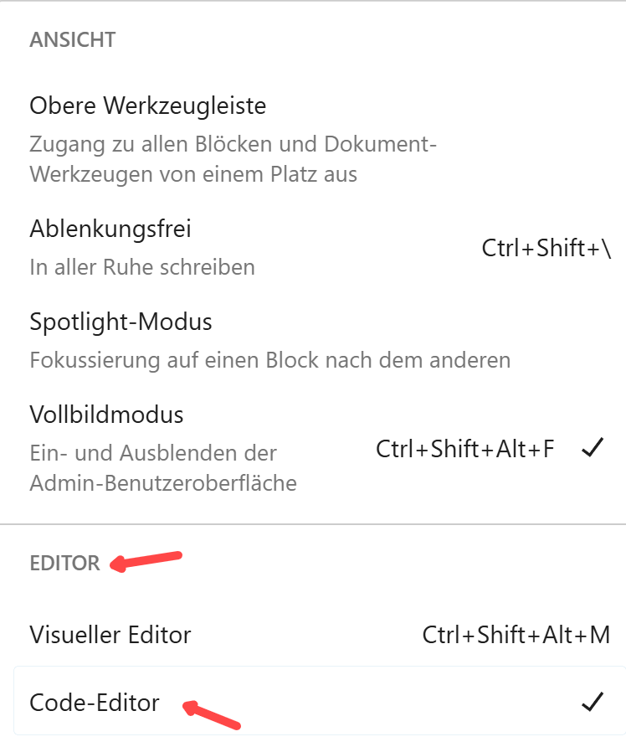This screenshot has height=747, width=626.
Task: Click 'Ein- und Ausblenden der Admin-Benutzeroberfläche' text
Action: [x=163, y=468]
